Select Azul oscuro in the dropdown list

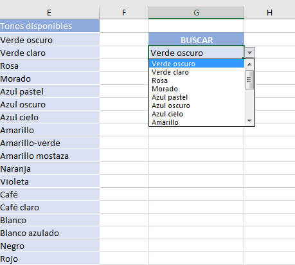click(197, 105)
